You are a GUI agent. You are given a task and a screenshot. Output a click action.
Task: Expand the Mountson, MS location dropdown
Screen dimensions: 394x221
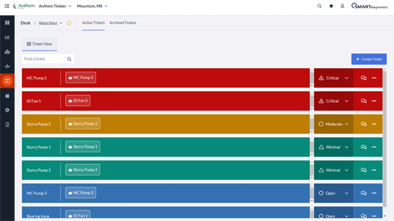(x=92, y=6)
